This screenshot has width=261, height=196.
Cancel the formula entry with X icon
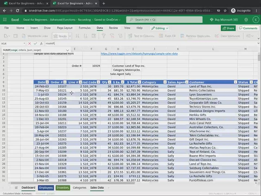pos(29,44)
